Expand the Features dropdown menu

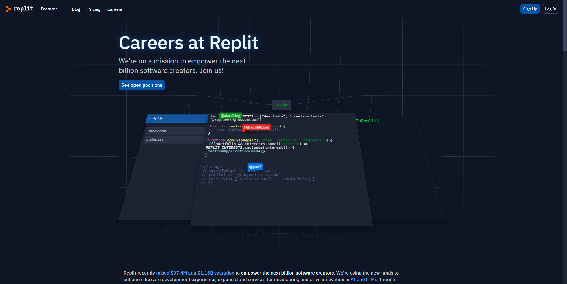(x=52, y=9)
